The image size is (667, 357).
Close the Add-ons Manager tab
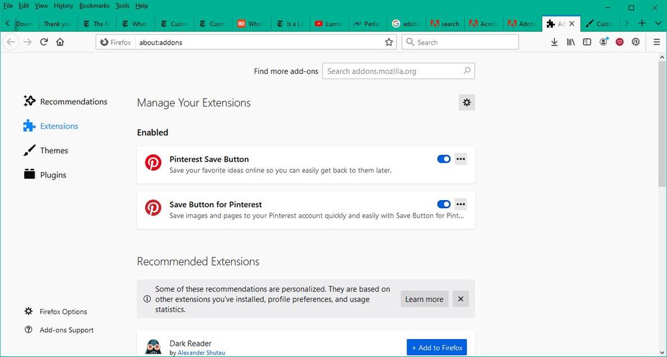click(572, 23)
